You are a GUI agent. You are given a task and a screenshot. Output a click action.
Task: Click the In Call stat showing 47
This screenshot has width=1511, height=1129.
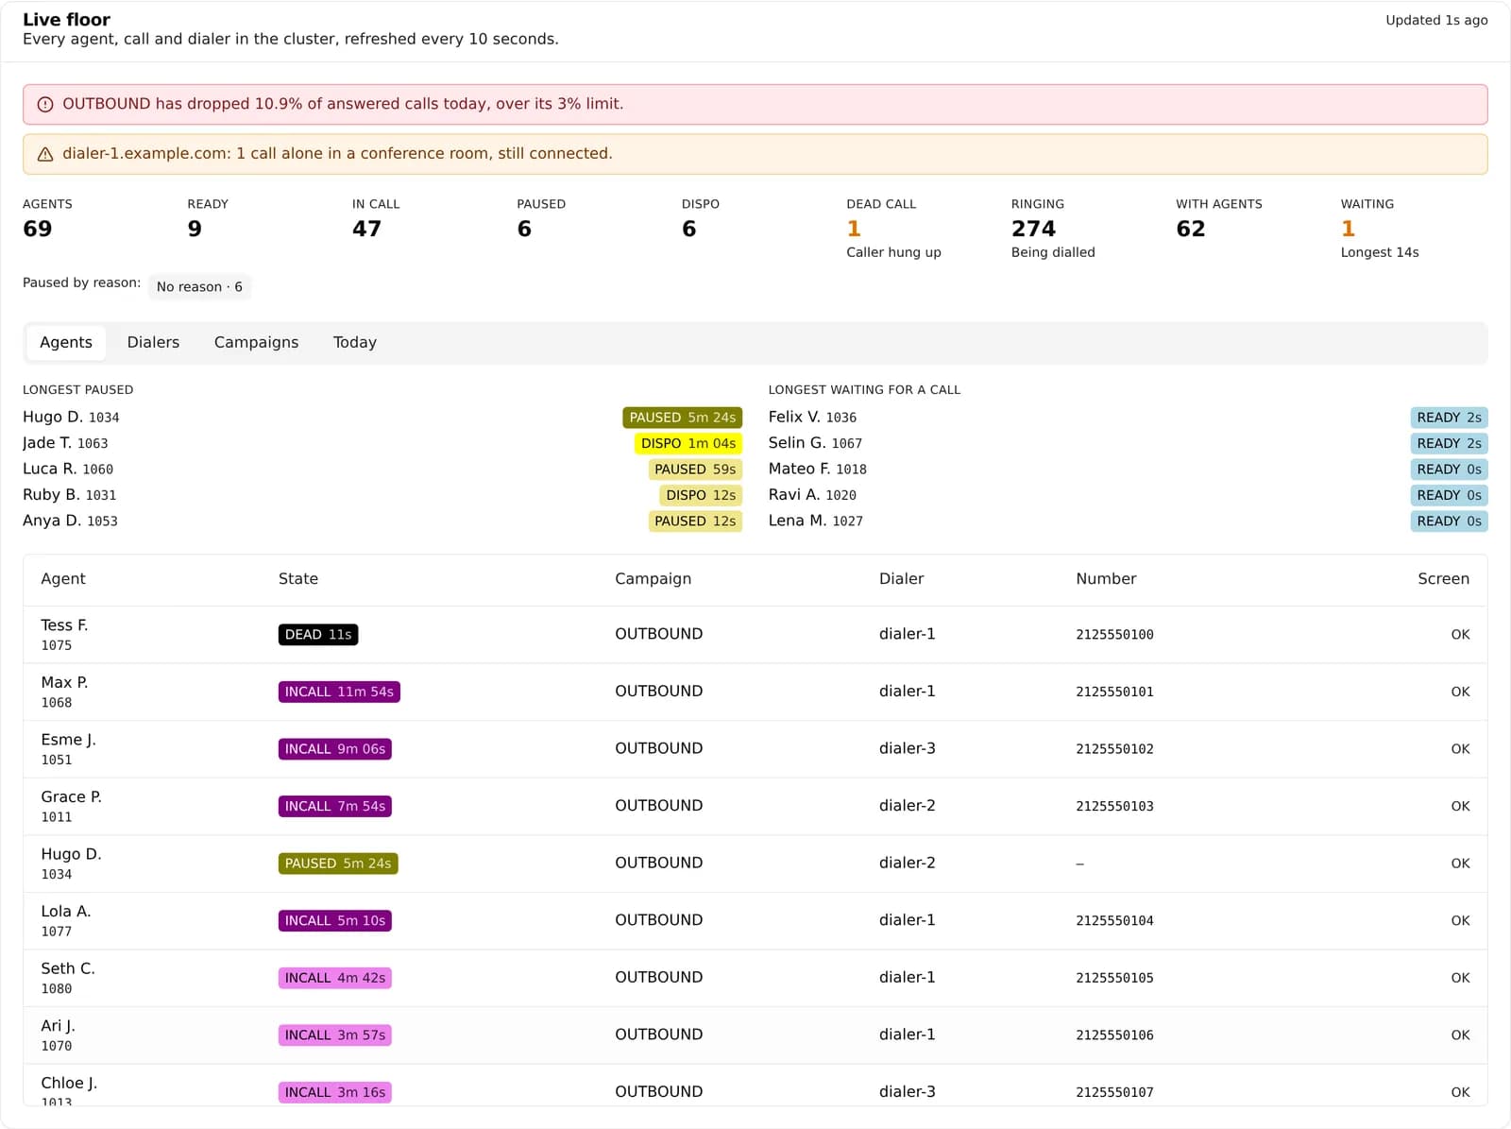pos(376,218)
